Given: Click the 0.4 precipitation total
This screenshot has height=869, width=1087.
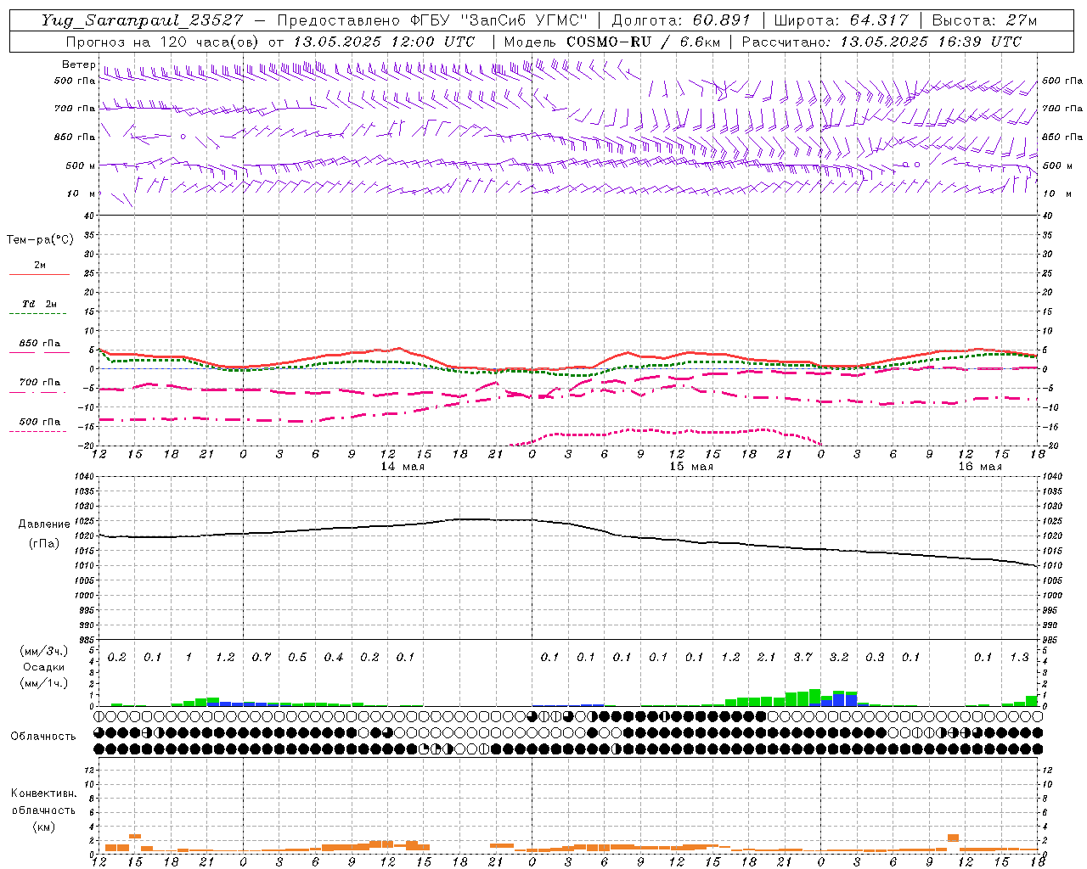Looking at the screenshot, I should [334, 657].
